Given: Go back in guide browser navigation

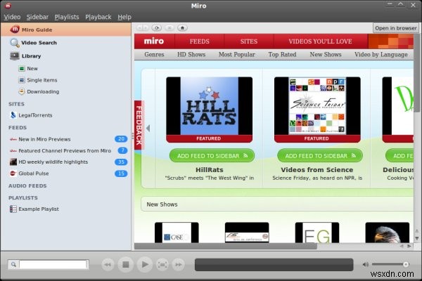Looking at the screenshot, I should coord(139,27).
